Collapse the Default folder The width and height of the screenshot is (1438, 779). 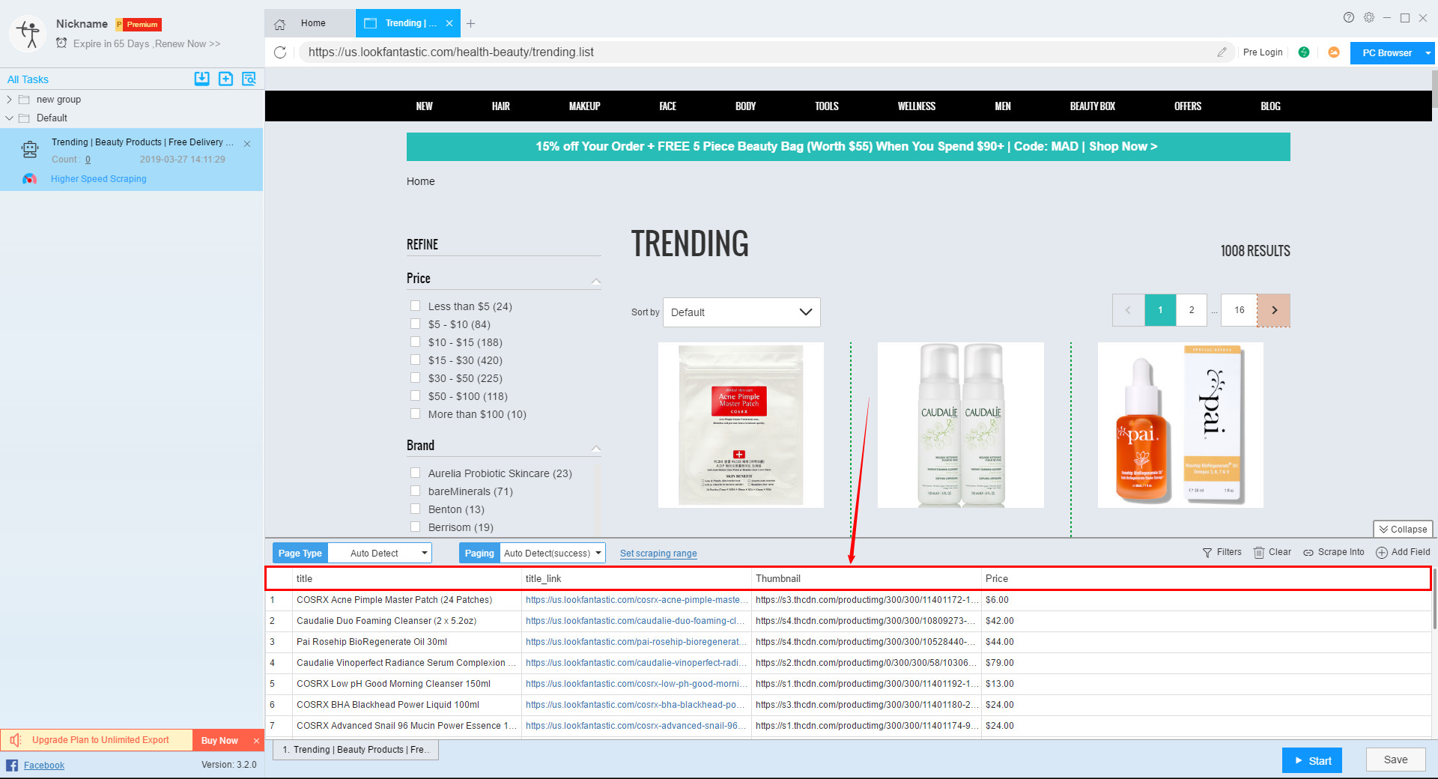coord(9,118)
